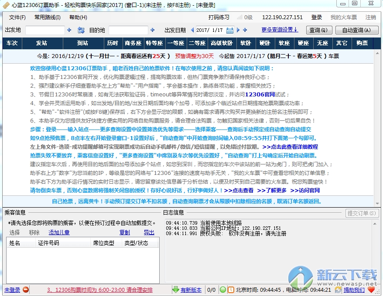Click 选择 in passenger info panel
Viewport: 383px width, 297px height.
(15, 232)
